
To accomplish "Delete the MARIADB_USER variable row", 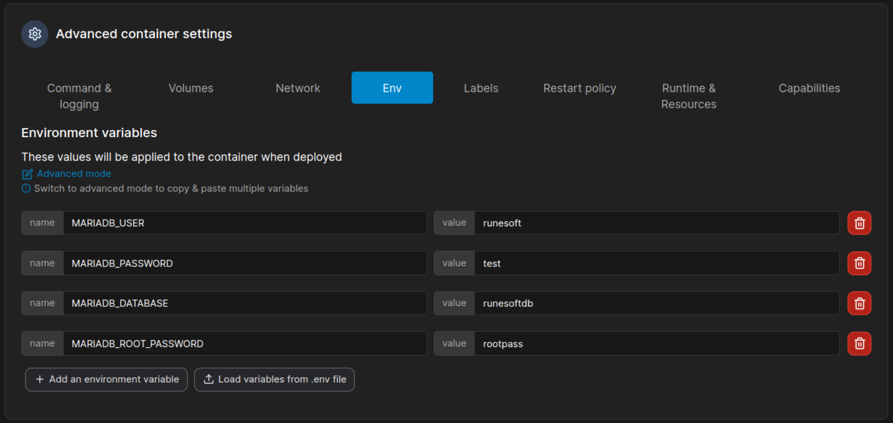I will coord(859,223).
